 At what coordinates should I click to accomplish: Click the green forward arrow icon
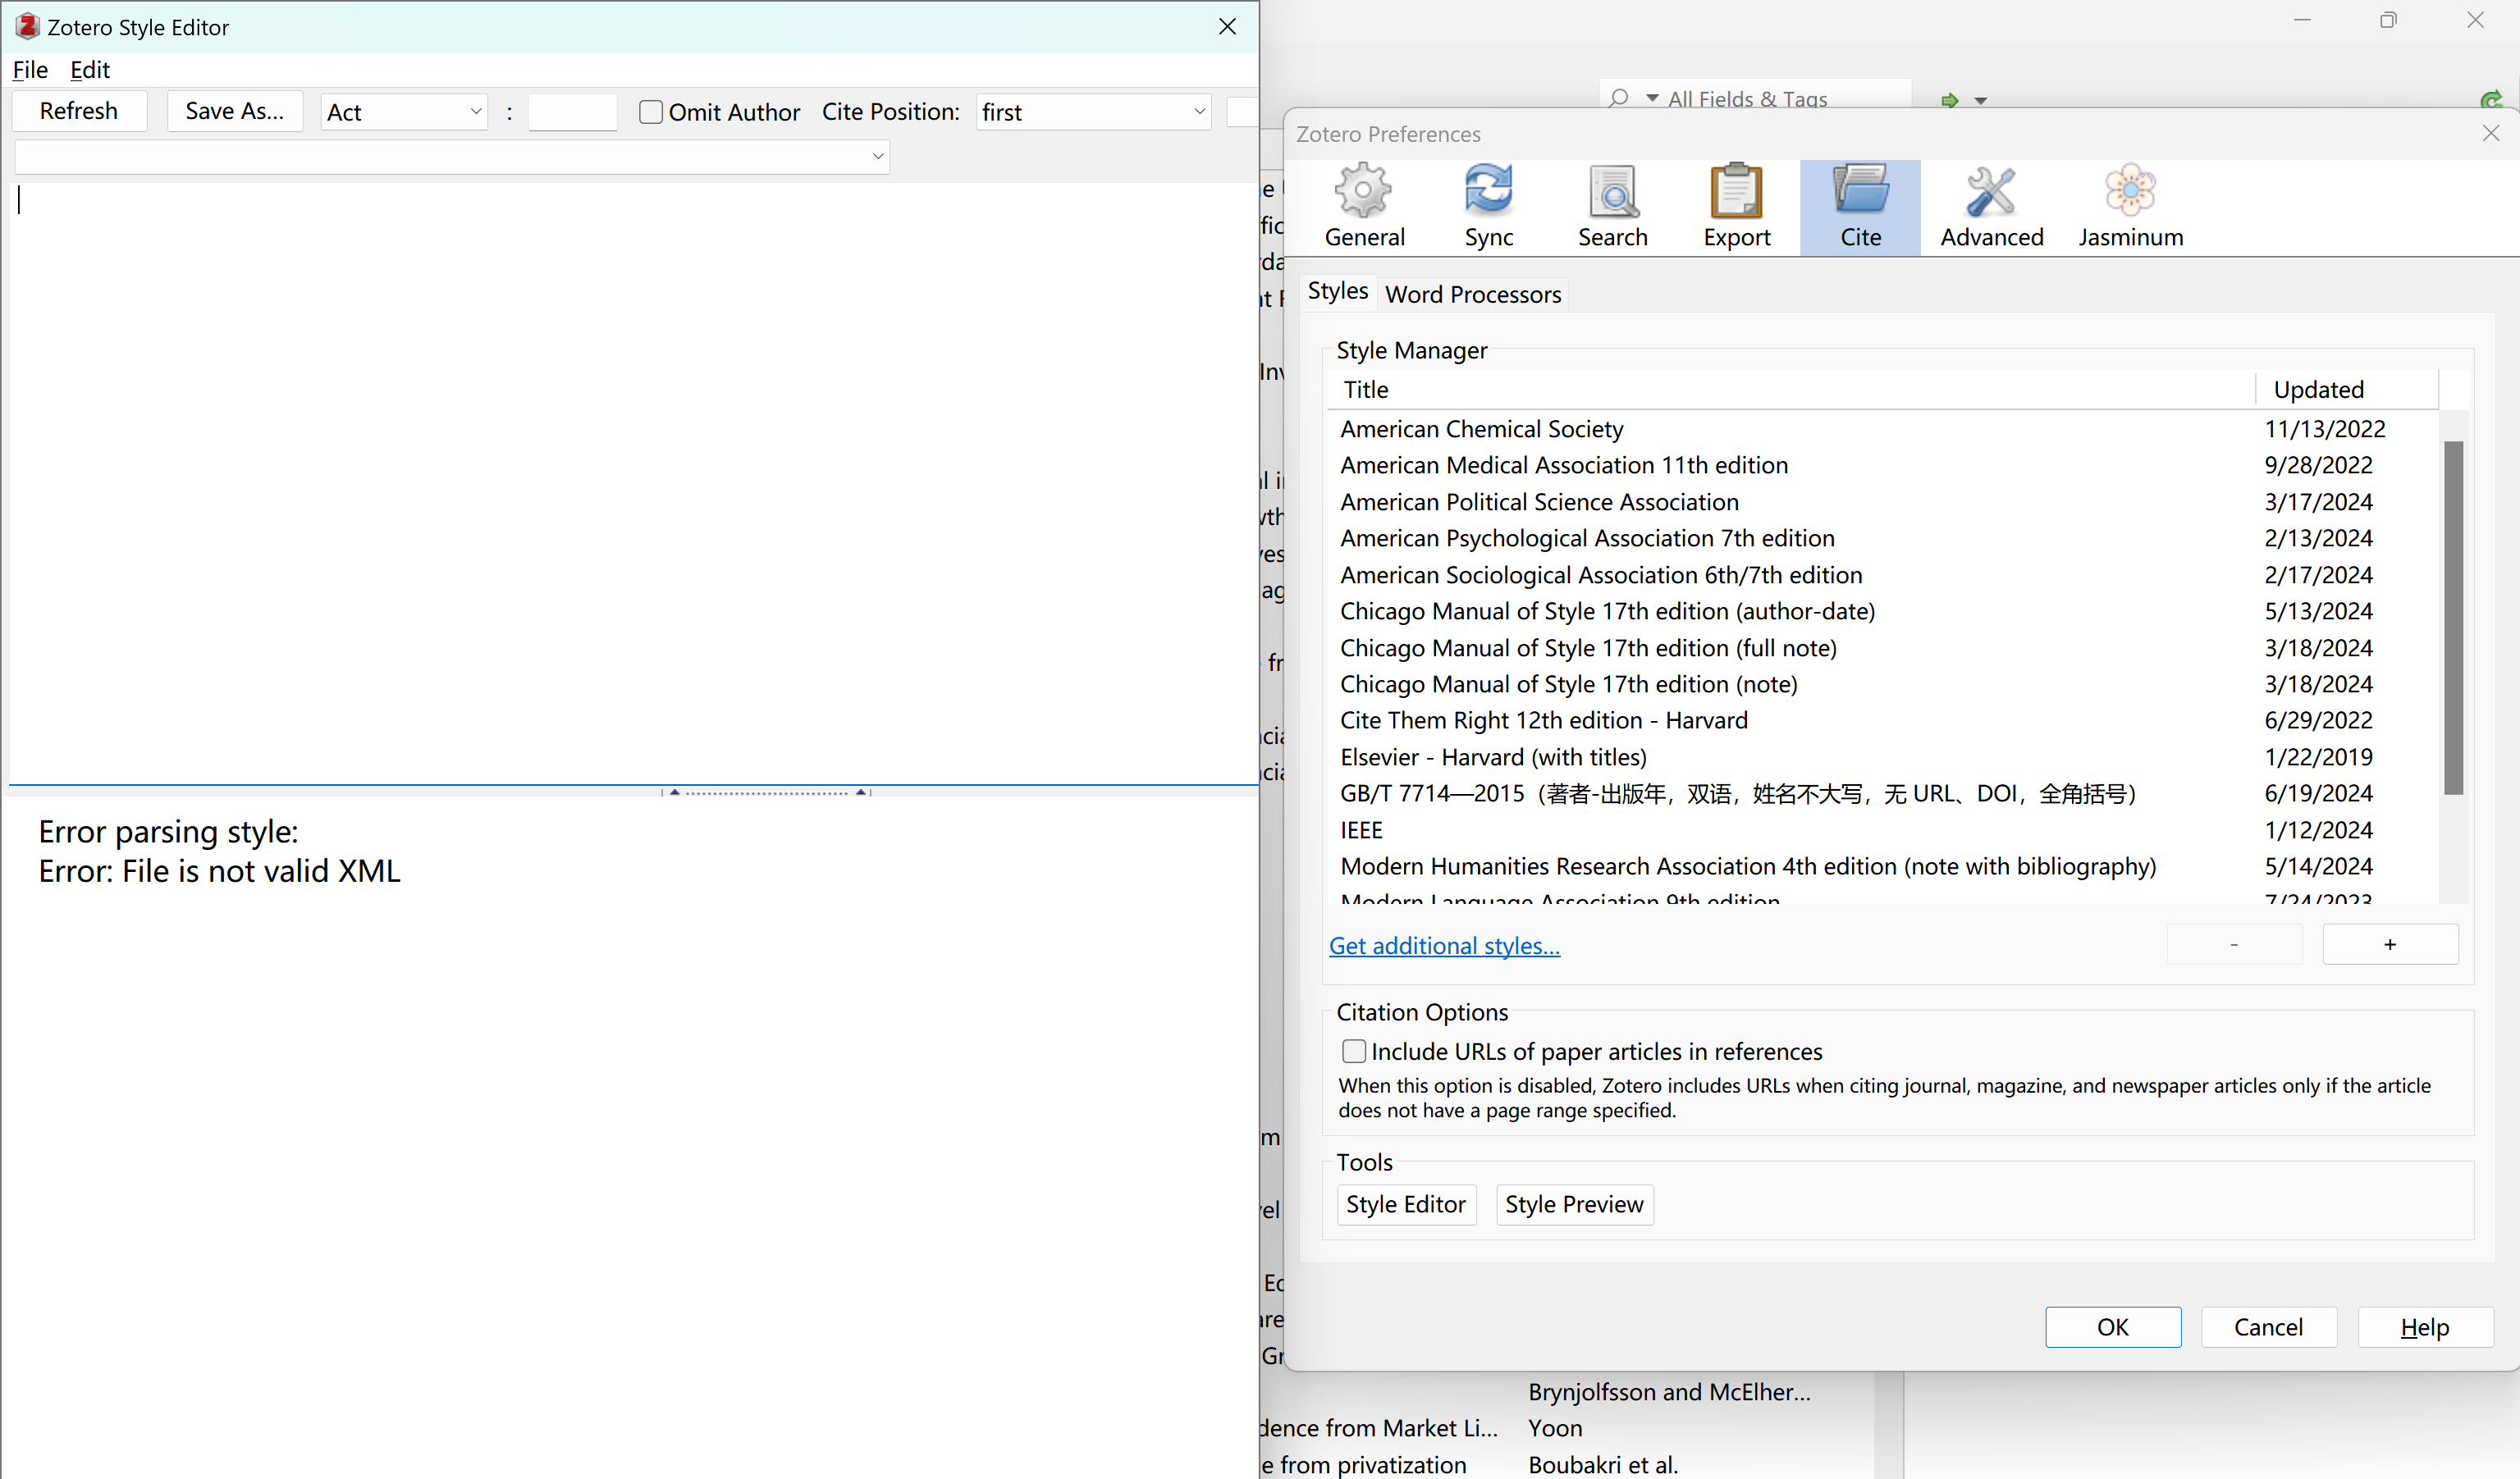pyautogui.click(x=1949, y=100)
